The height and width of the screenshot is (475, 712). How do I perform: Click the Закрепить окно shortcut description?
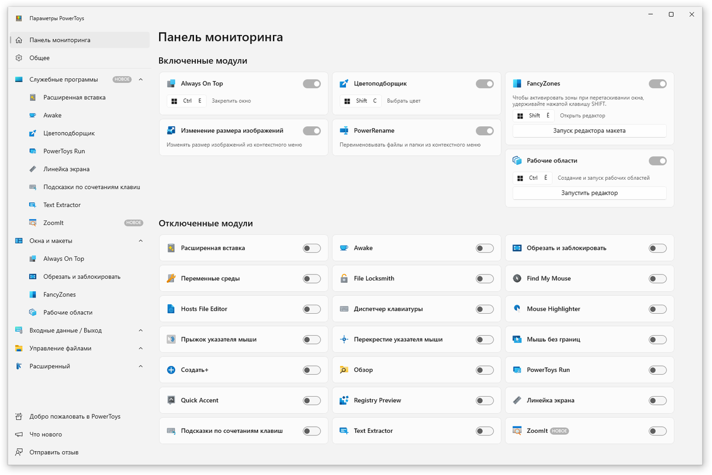point(231,101)
